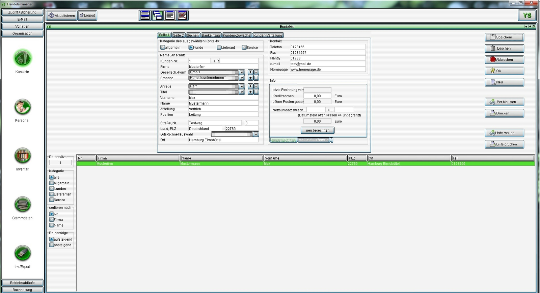
Task: Switch to the Seite 2 tab
Action: click(x=178, y=35)
